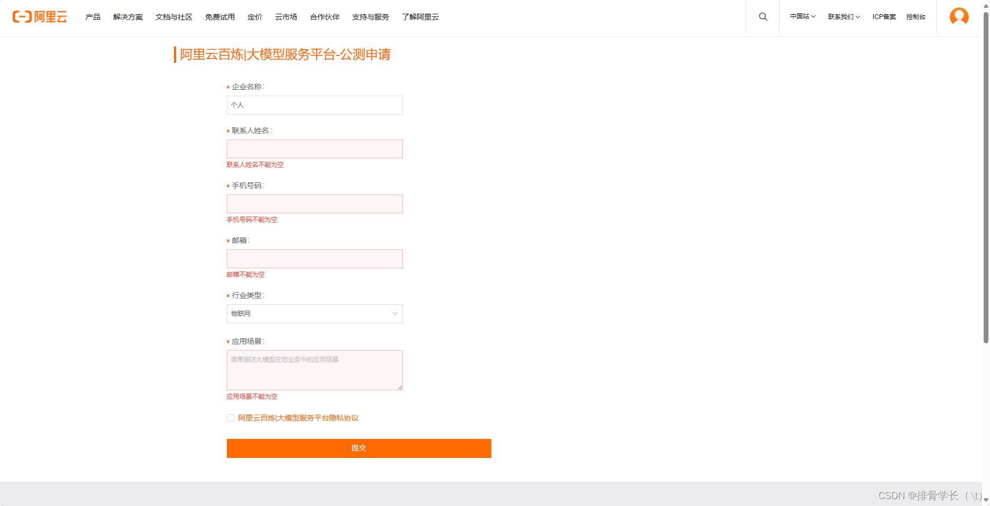The height and width of the screenshot is (506, 990).
Task: Open the 阿里云百炼大模型服务平台隐私协议 link
Action: [x=298, y=418]
